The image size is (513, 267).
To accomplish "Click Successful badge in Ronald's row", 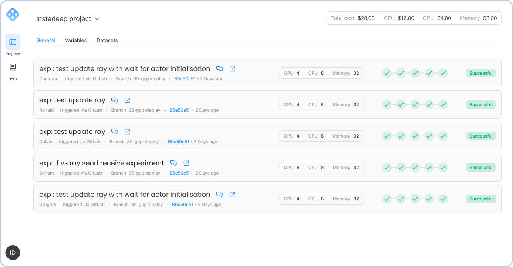I will click(x=481, y=105).
